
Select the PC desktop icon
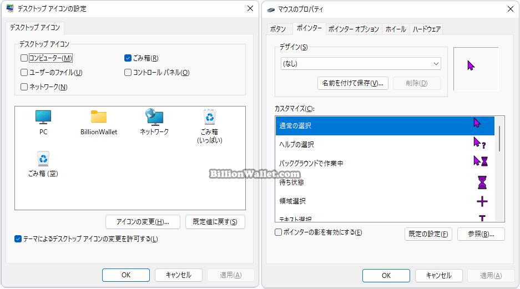point(43,122)
